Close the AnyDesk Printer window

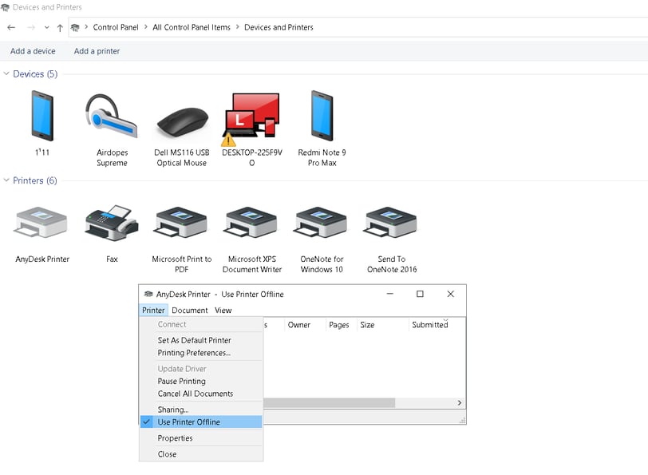pyautogui.click(x=450, y=294)
